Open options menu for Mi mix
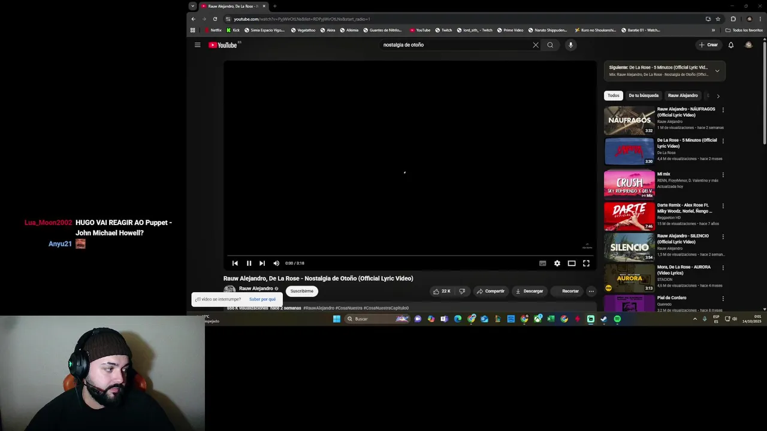This screenshot has height=431, width=767. pyautogui.click(x=723, y=175)
